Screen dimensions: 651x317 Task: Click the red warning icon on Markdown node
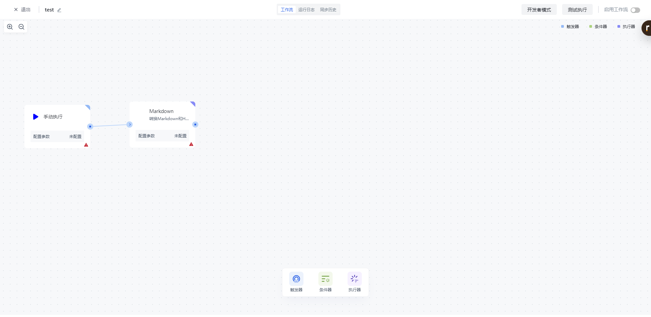point(191,144)
